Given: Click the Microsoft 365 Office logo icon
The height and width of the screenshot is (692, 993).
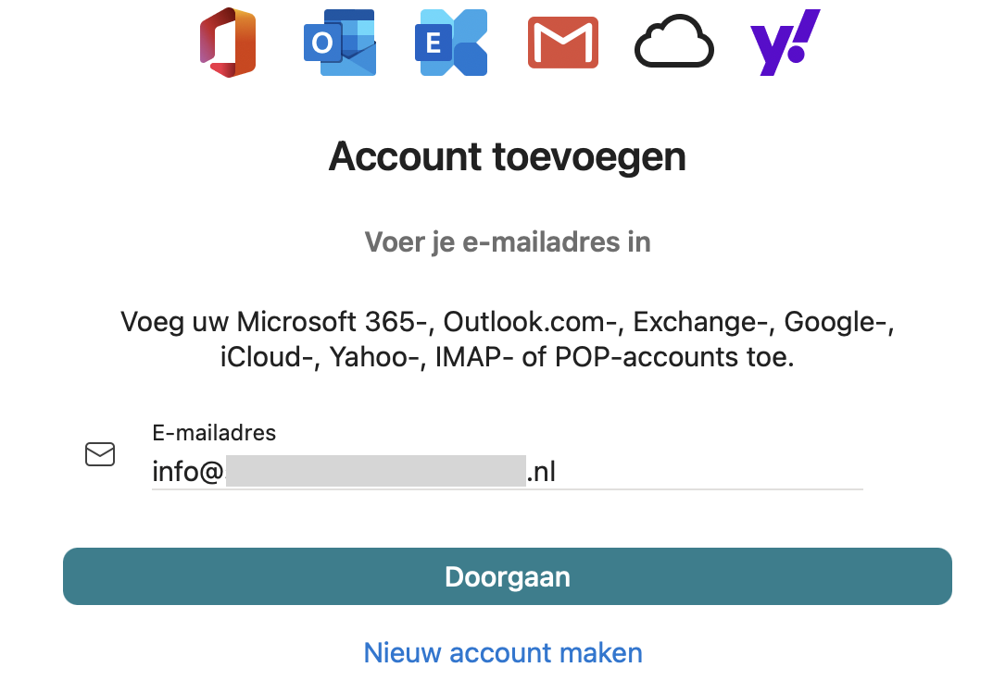Looking at the screenshot, I should [227, 43].
